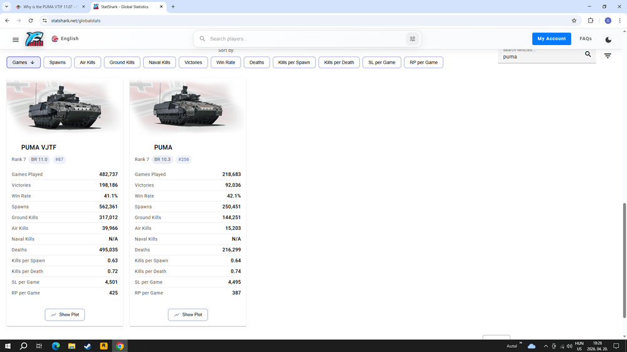Open Steam from the taskbar

[x=88, y=346]
